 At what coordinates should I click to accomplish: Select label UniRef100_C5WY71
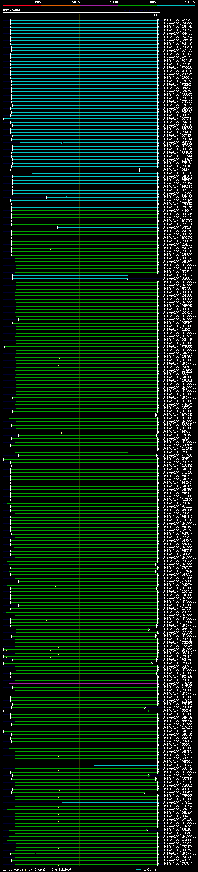coord(178,88)
